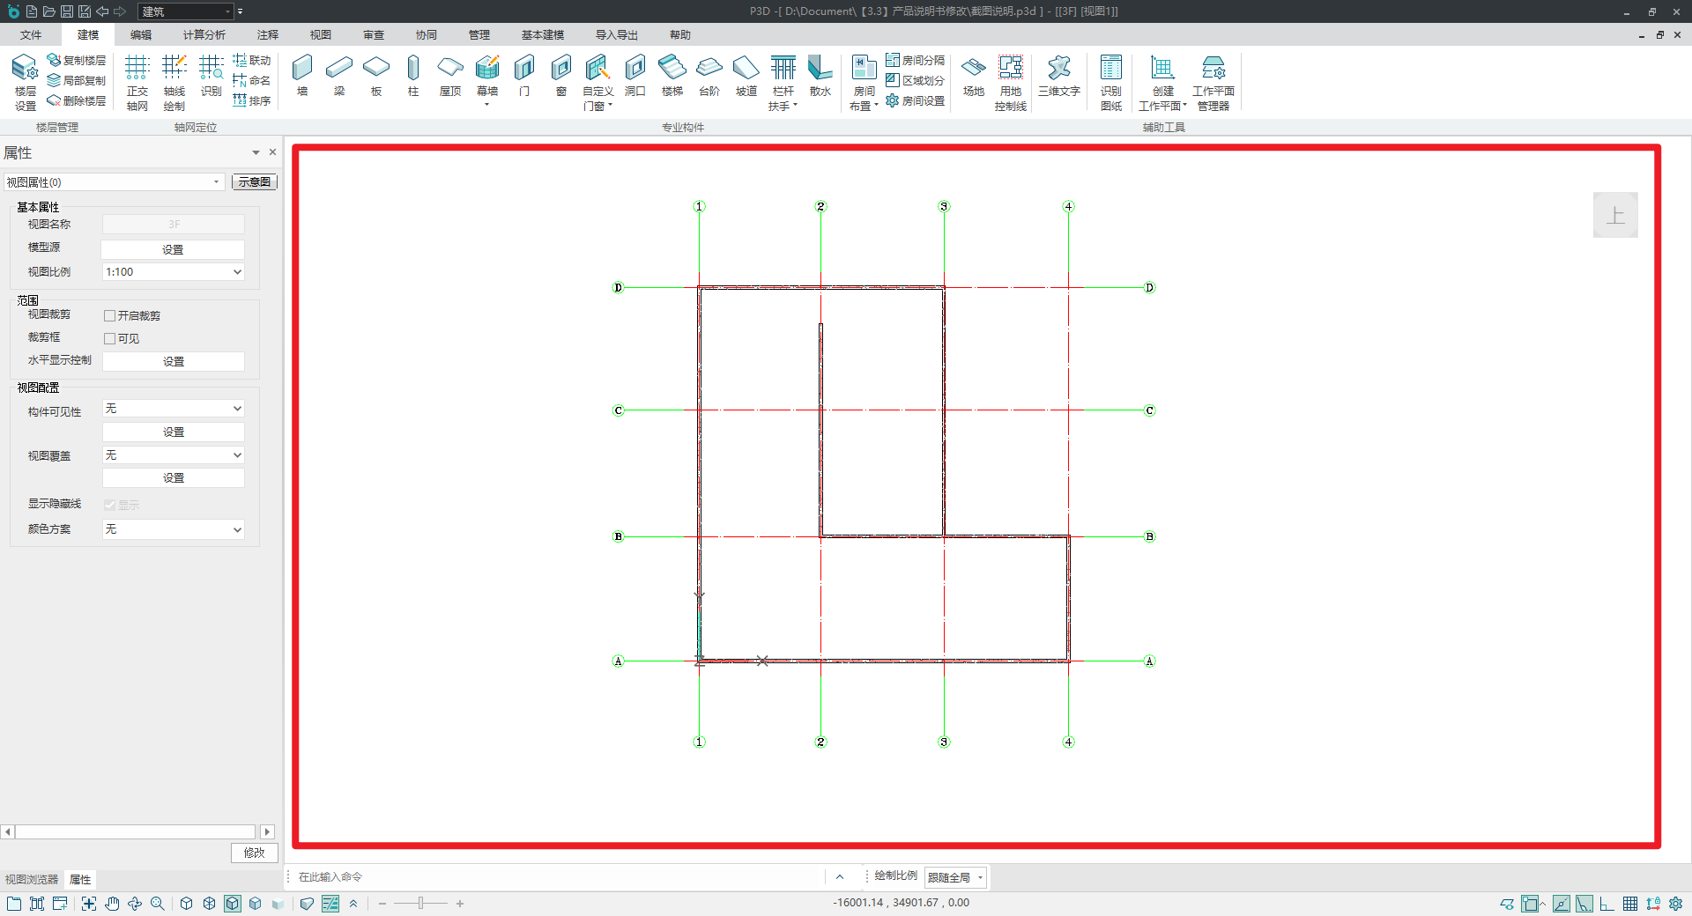The height and width of the screenshot is (916, 1692).
Task: Switch to the 编辑 ribbon tab
Action: coord(141,35)
